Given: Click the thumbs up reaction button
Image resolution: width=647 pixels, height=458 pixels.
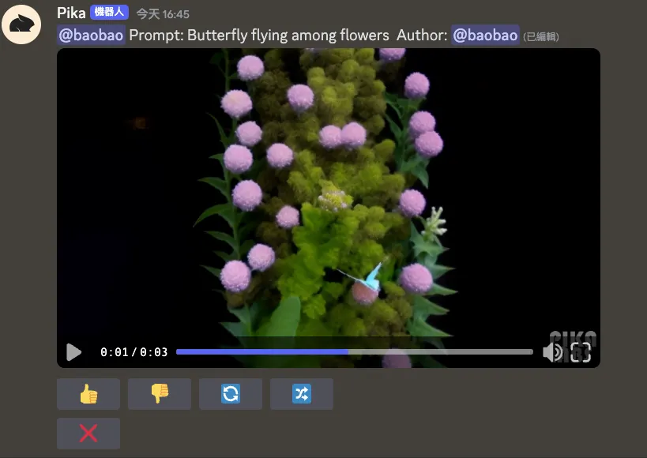Looking at the screenshot, I should [x=88, y=394].
